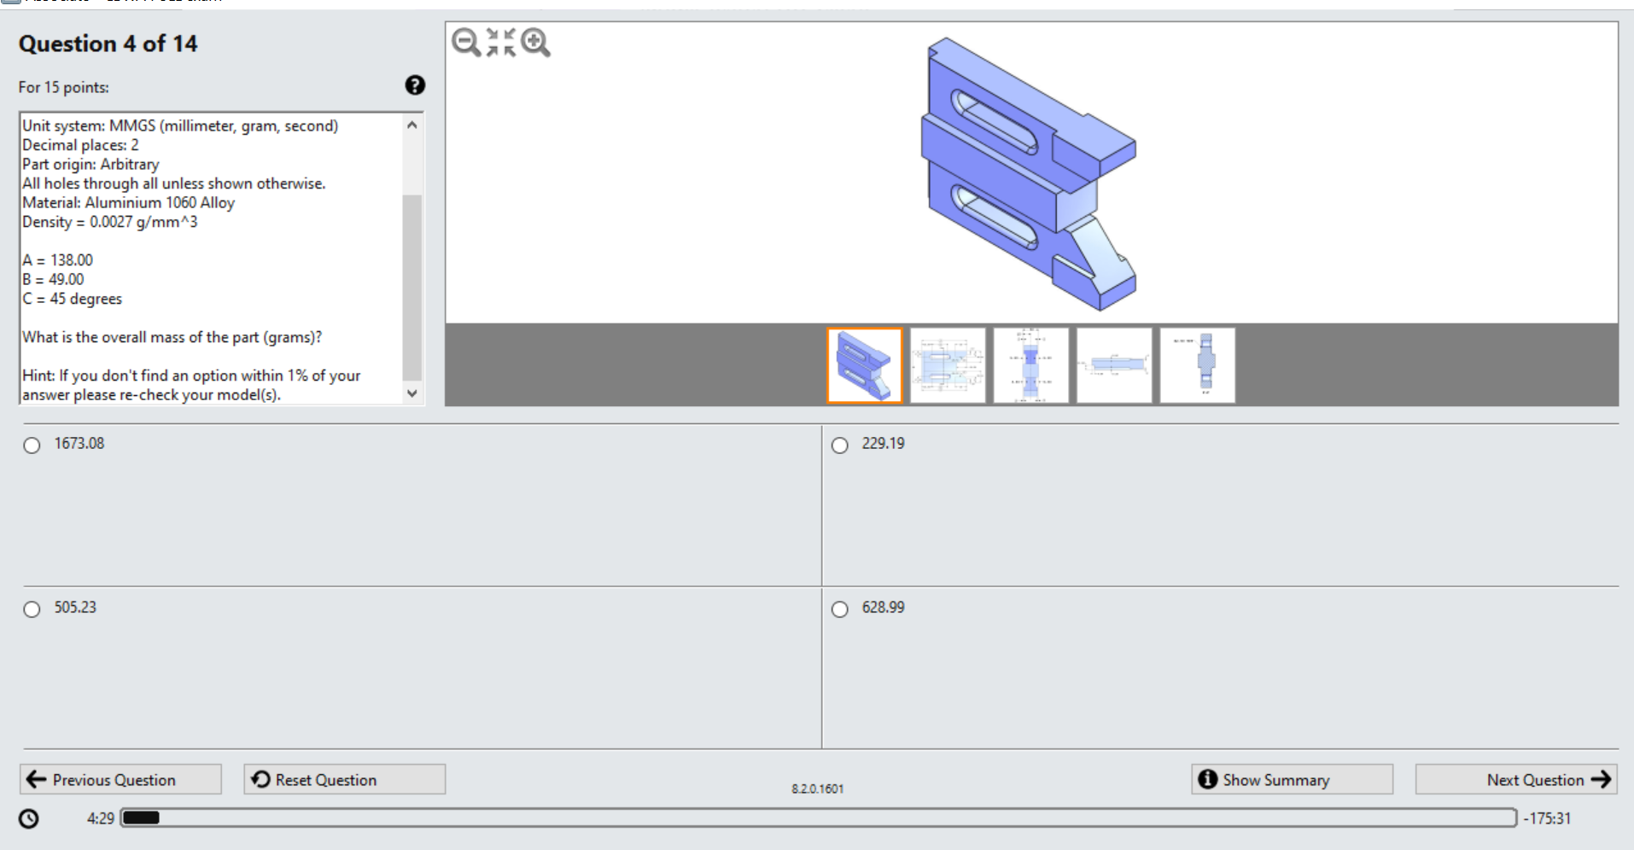Click the remaining time -175:31 readout

pyautogui.click(x=1547, y=818)
